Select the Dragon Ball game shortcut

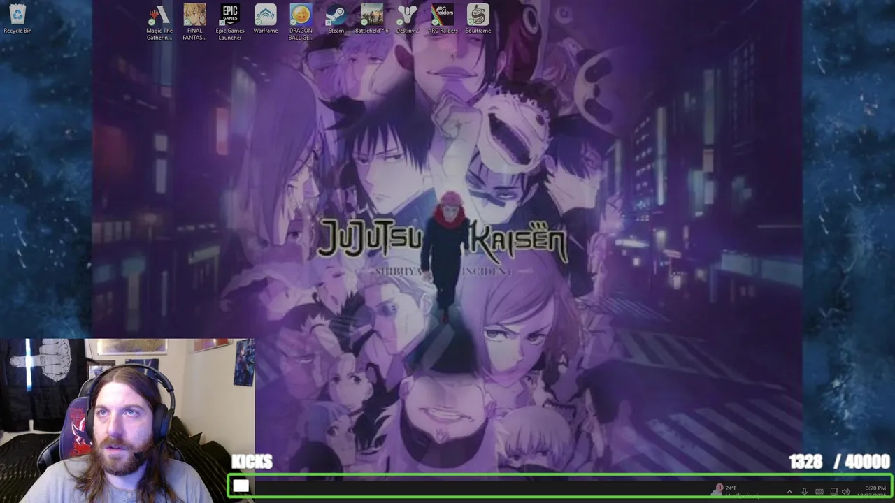(301, 22)
